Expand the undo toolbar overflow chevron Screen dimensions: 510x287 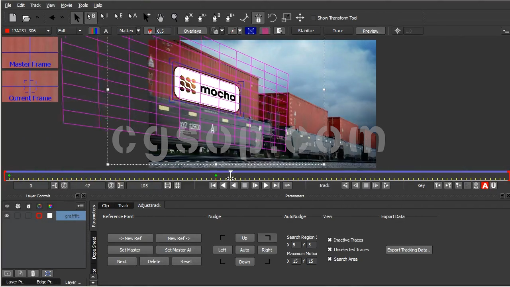click(x=62, y=18)
